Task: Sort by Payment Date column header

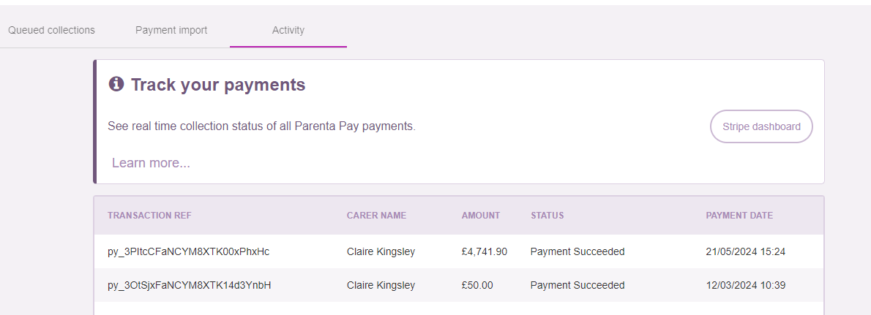Action: (x=739, y=215)
